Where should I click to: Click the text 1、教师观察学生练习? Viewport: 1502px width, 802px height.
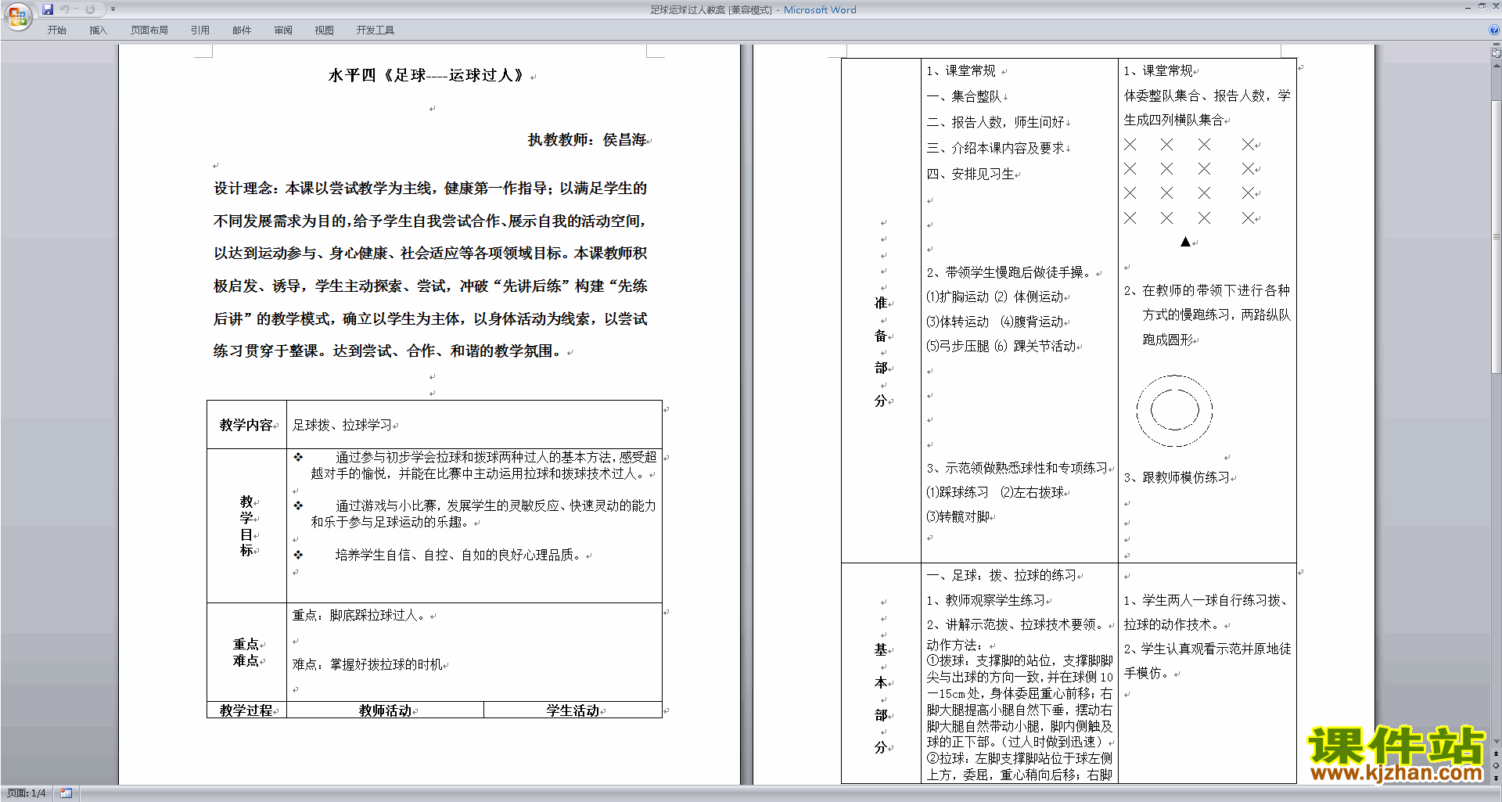coord(986,600)
